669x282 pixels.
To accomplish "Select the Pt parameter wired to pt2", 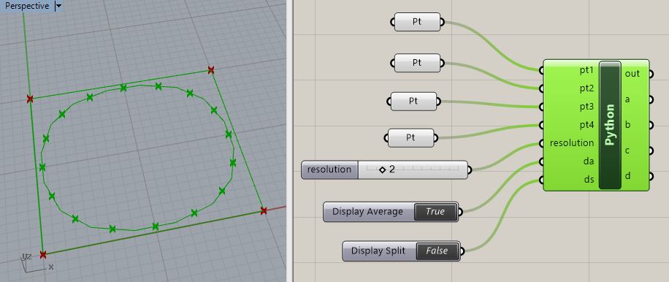I will pos(417,63).
